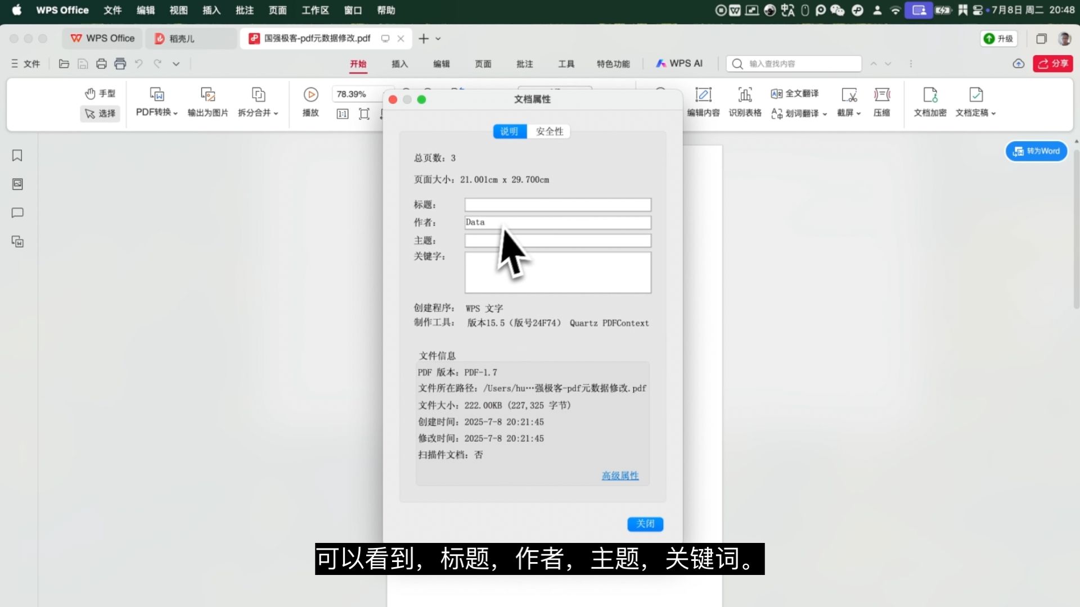Click the search box 输入查找内容
Viewport: 1080px width, 607px height.
click(x=794, y=64)
